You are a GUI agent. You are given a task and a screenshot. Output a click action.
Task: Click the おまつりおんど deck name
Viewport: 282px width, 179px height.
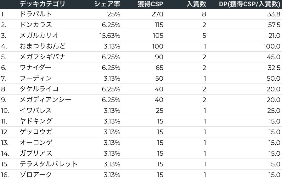tap(42, 46)
